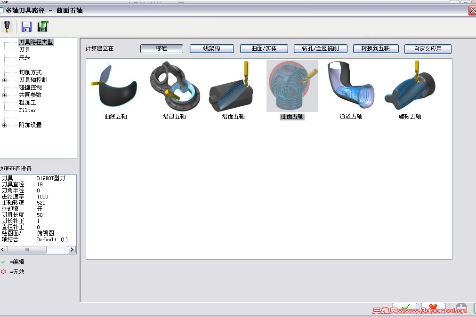Expand the 刀具轴控制 tree node
The image size is (476, 317).
(4, 80)
